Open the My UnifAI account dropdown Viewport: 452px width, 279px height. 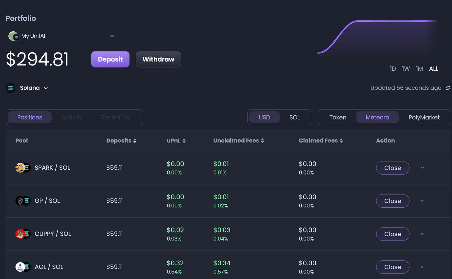click(62, 36)
